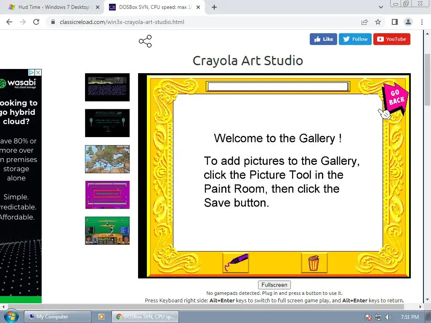
Task: Open the purple game thumbnail
Action: click(x=107, y=195)
